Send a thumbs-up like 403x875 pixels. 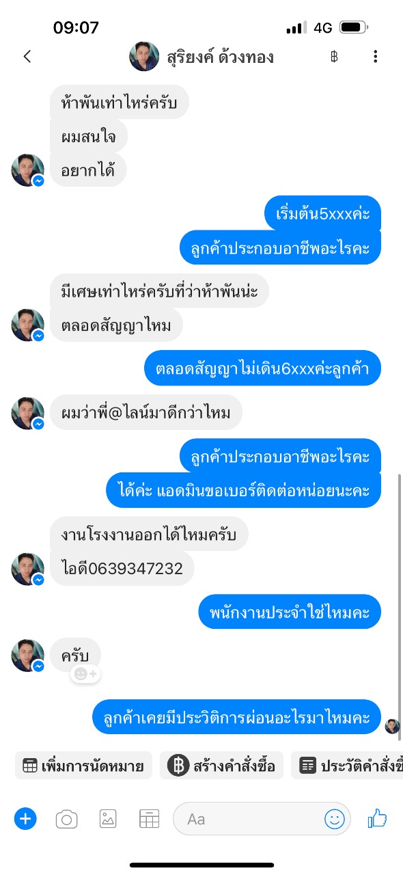coord(377,818)
